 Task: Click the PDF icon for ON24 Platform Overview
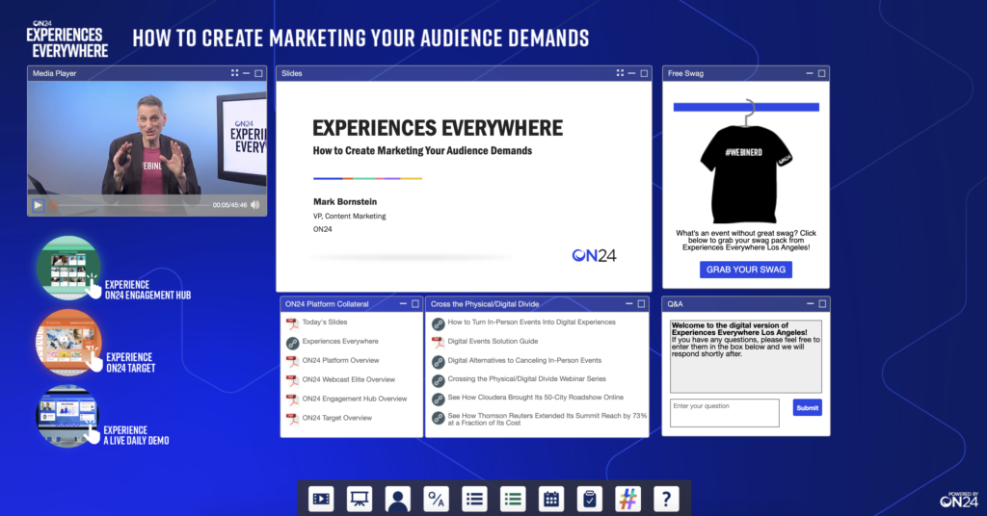(x=292, y=362)
